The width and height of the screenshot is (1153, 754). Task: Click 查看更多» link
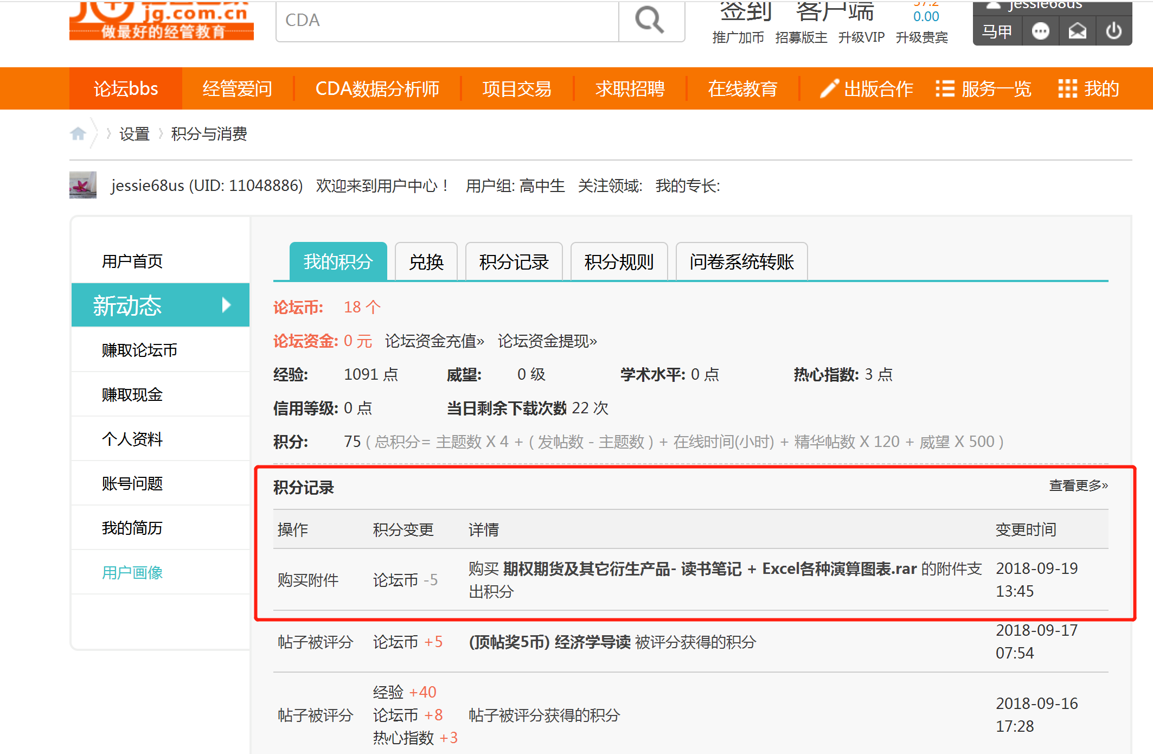click(1078, 485)
